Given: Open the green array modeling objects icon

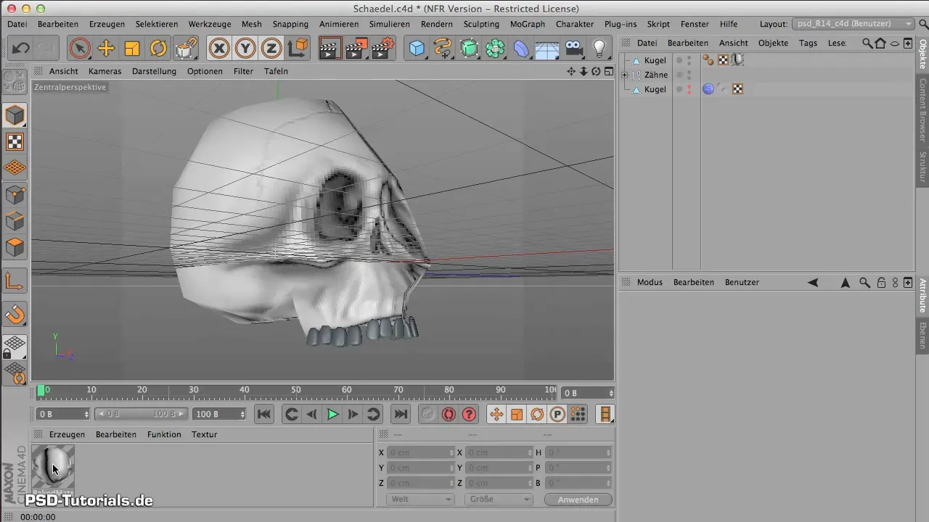Looking at the screenshot, I should [x=495, y=49].
